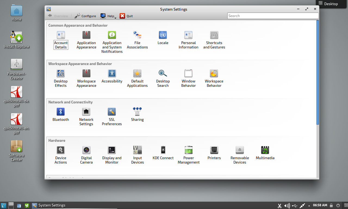Screen dimensions: 348x209
Task: Open the blue browser taskbar launcher
Action: pos(19,206)
